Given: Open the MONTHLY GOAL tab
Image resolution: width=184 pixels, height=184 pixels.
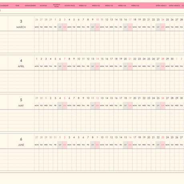Looking at the screenshot, I should pyautogui.click(x=56, y=6).
